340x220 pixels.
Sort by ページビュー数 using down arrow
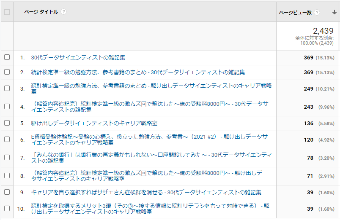point(335,12)
